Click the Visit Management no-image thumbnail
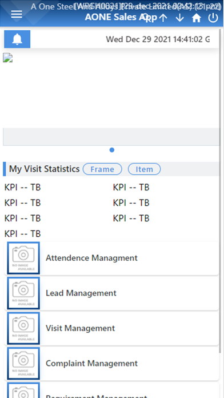 click(x=23, y=328)
